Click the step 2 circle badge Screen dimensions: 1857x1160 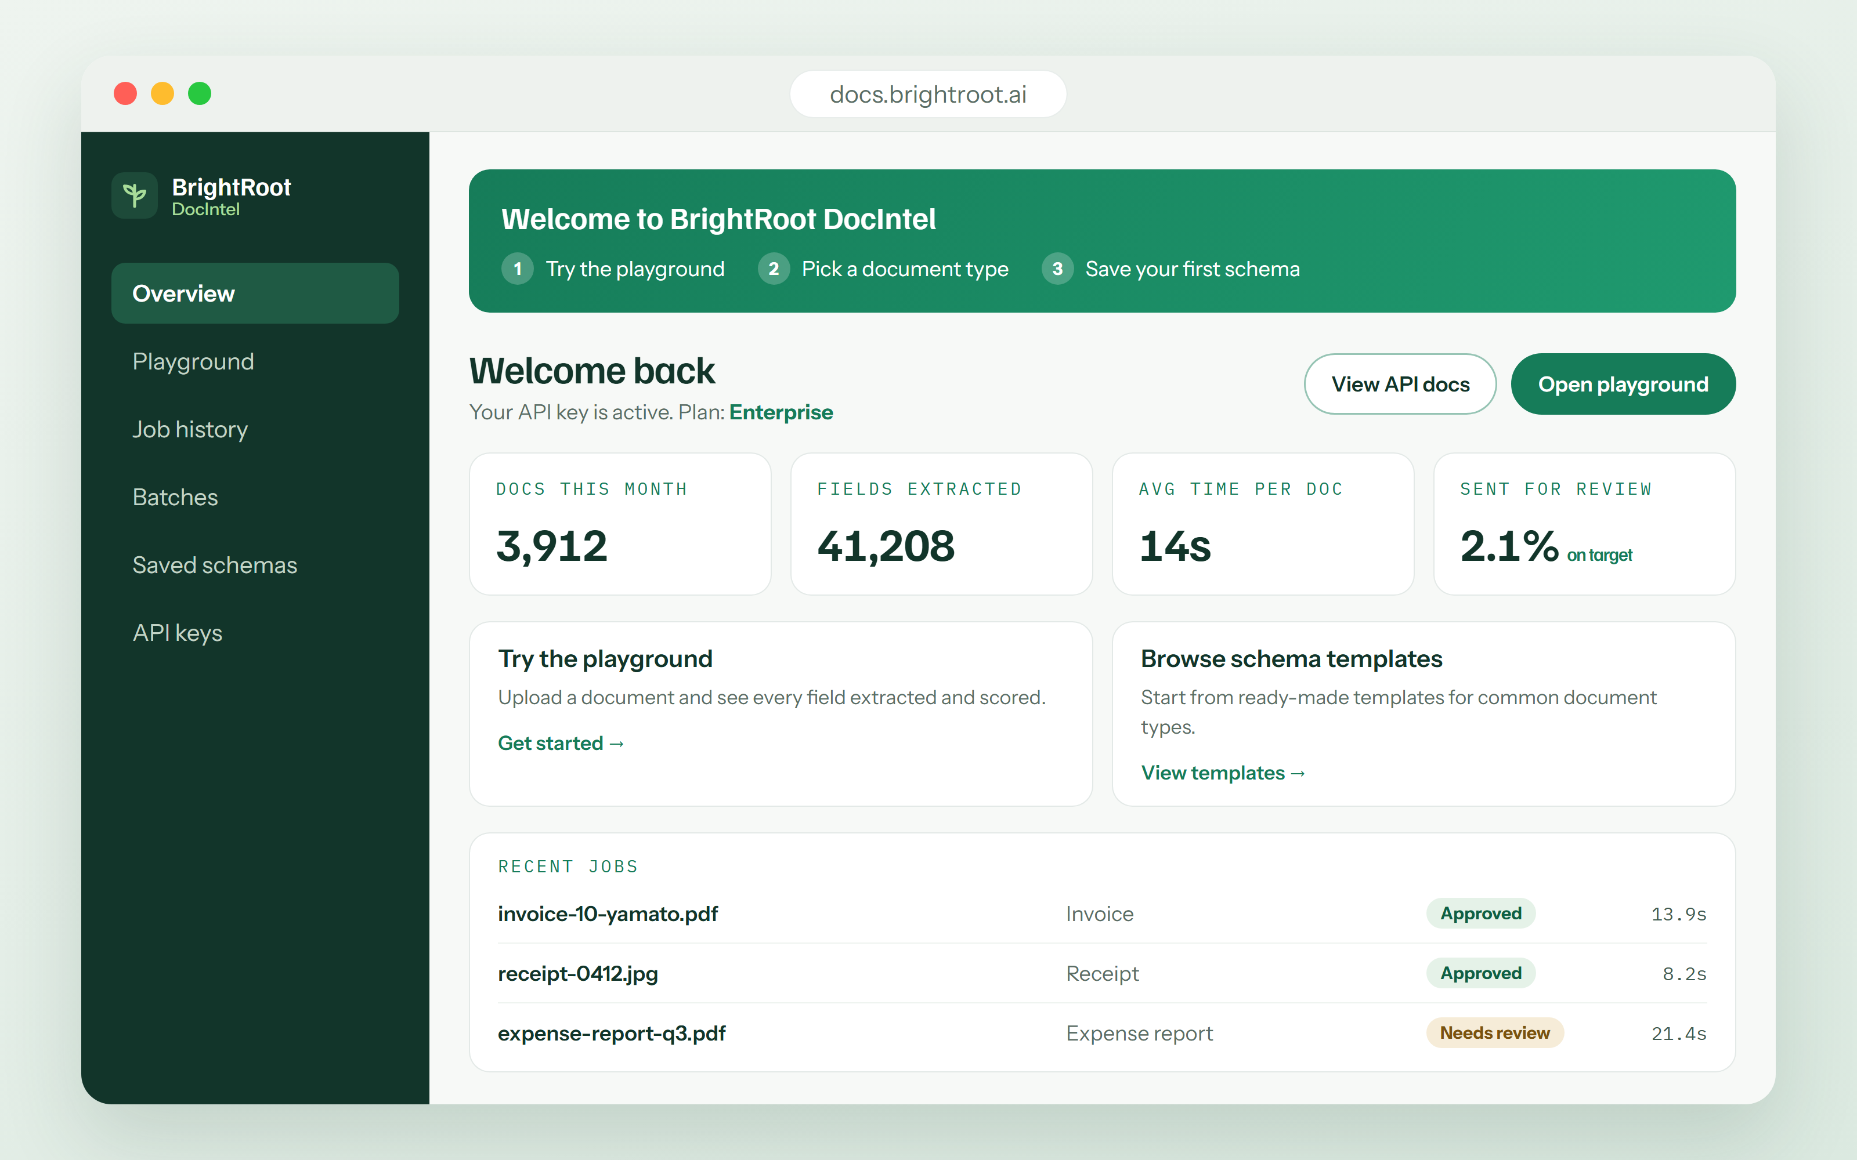pyautogui.click(x=774, y=269)
